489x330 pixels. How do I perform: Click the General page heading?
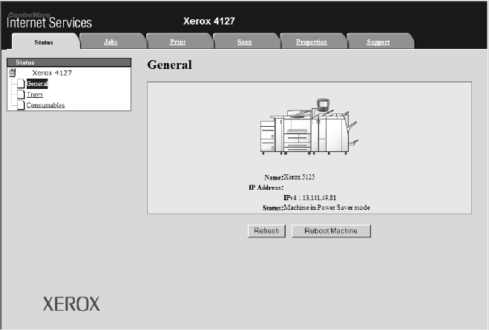170,65
